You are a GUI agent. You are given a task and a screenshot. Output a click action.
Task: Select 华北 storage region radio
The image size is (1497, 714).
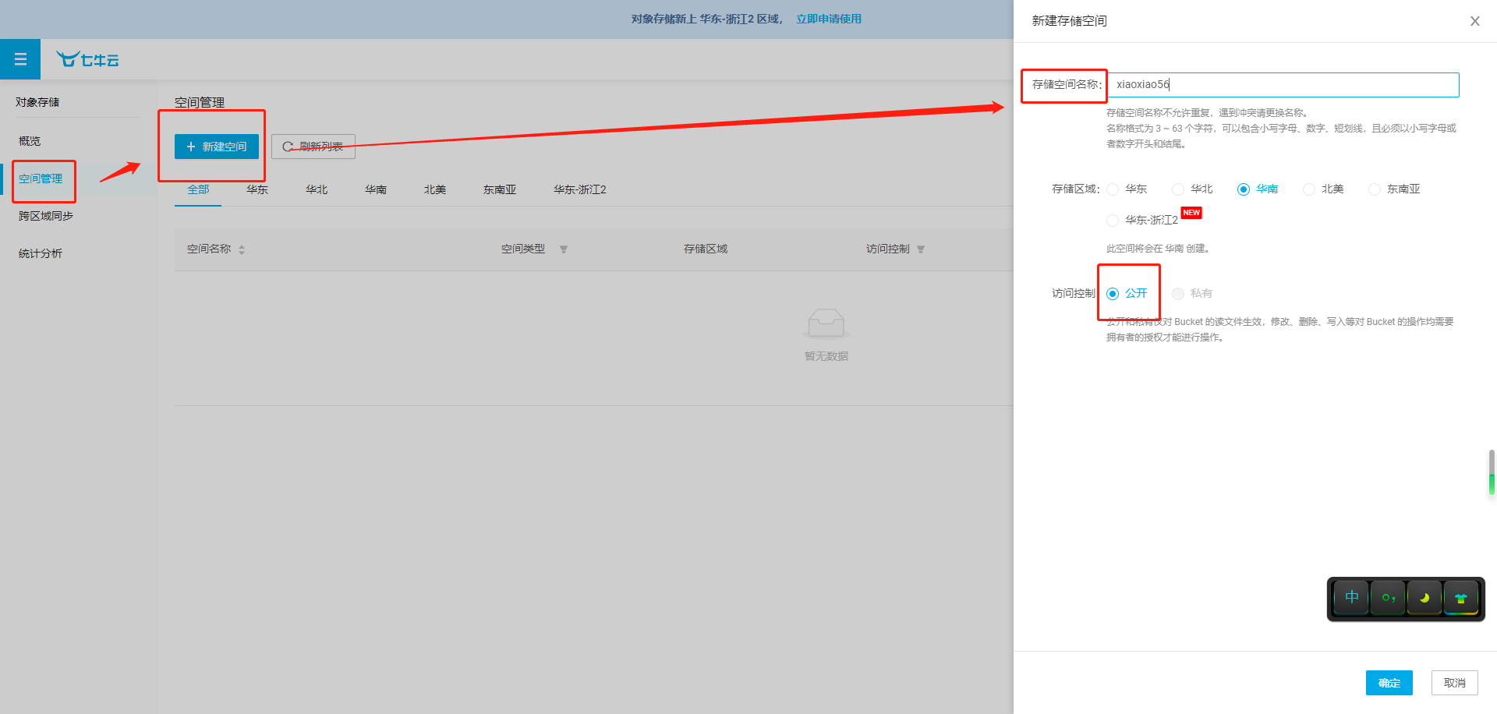tap(1178, 189)
